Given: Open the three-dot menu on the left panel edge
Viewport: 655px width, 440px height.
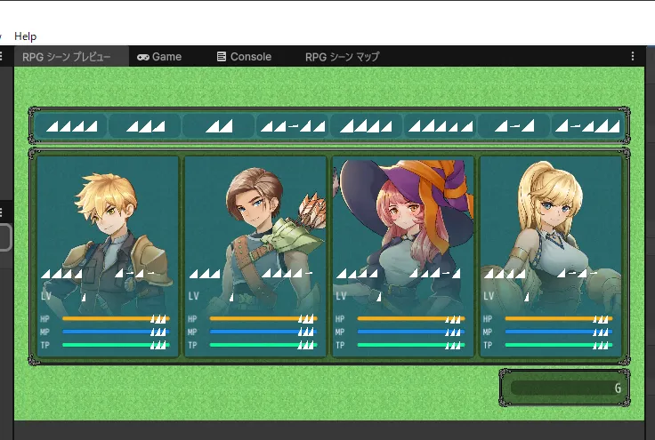Looking at the screenshot, I should point(3,213).
